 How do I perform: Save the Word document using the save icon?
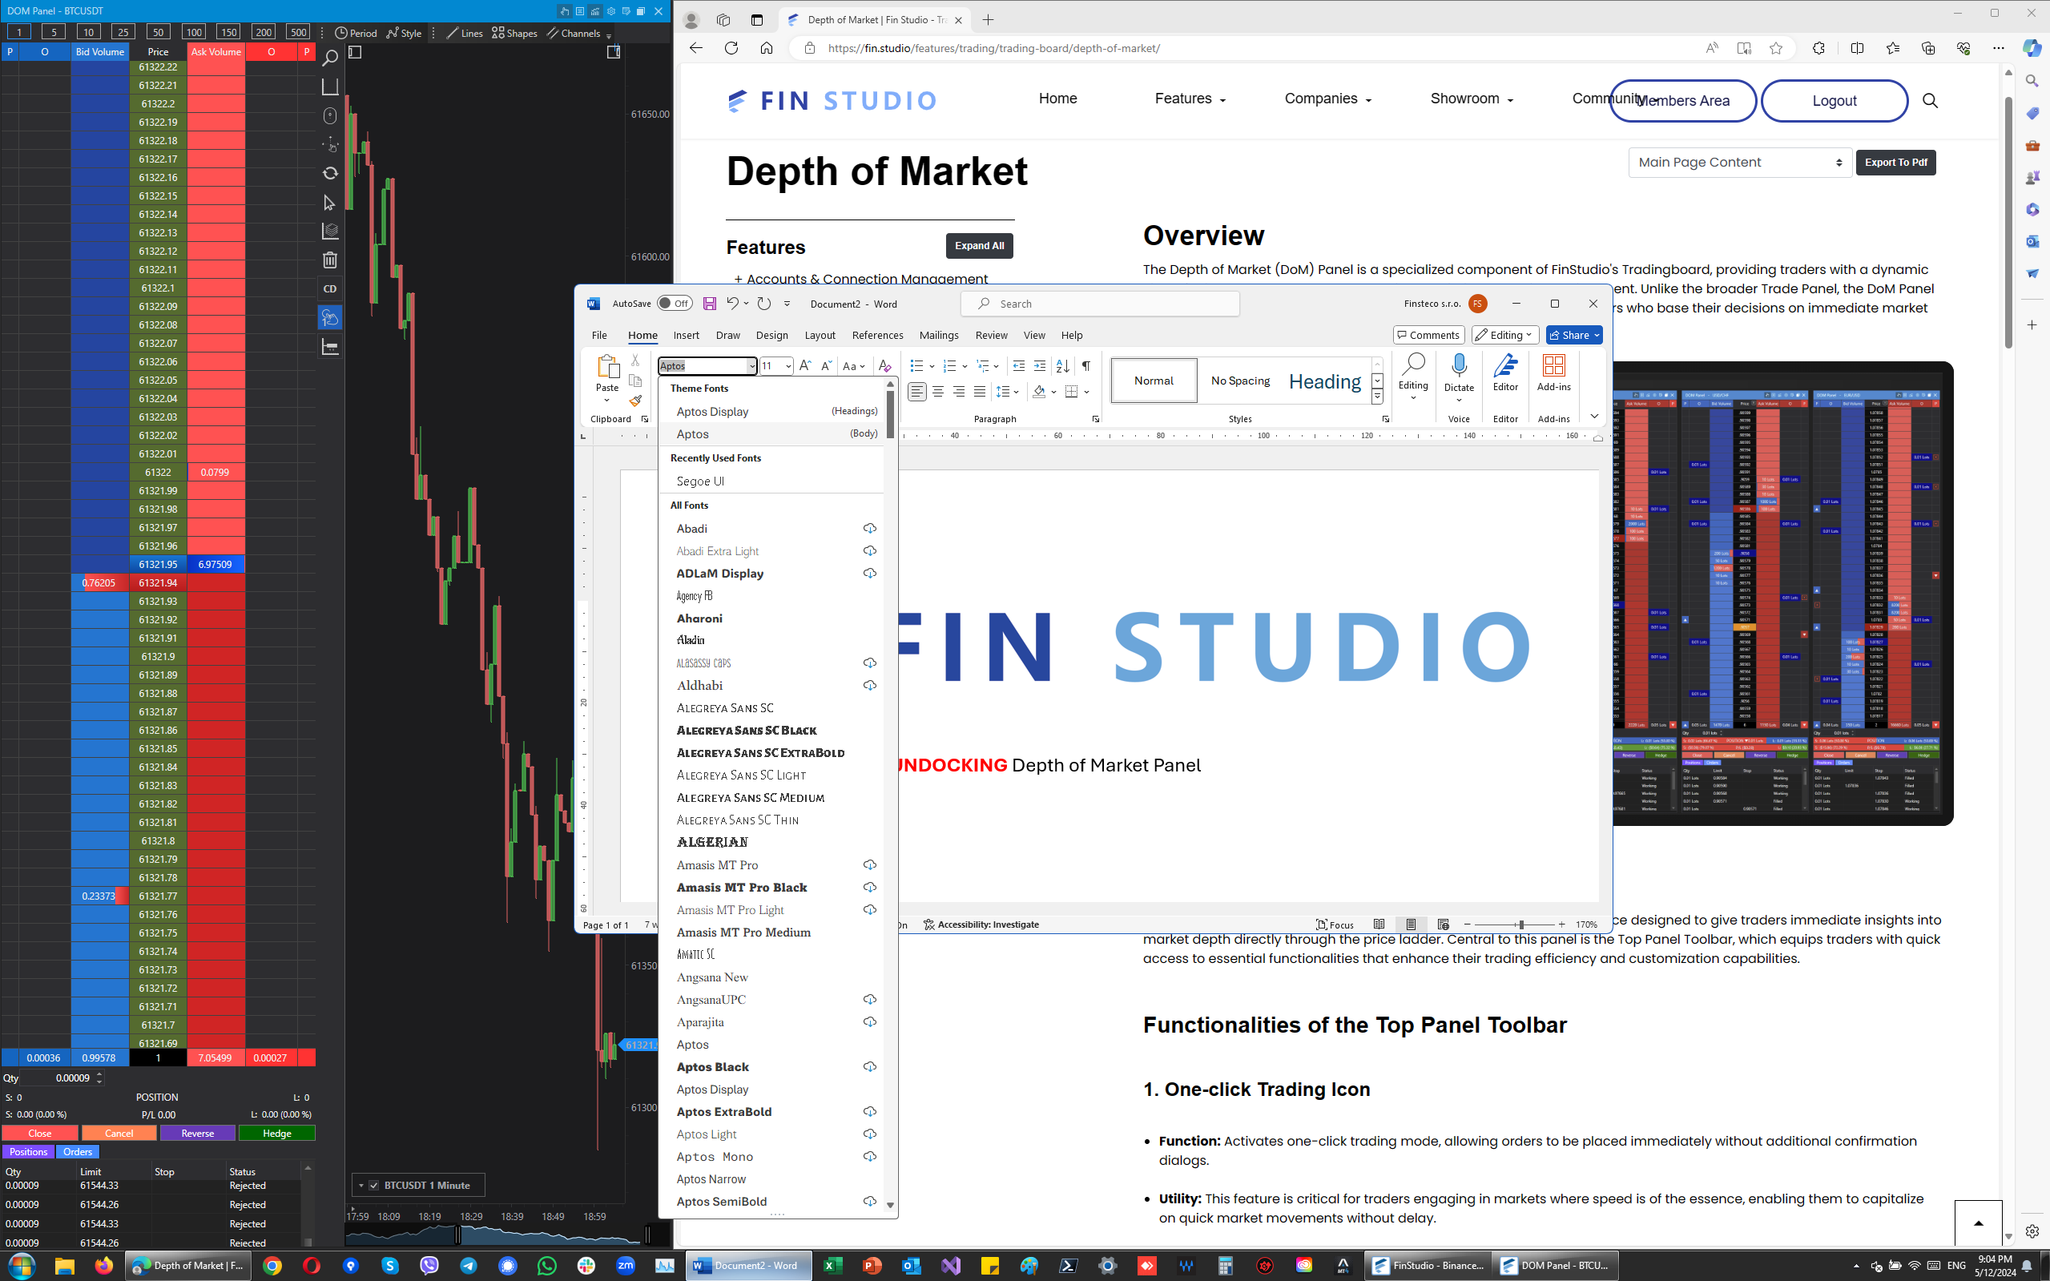[x=710, y=304]
